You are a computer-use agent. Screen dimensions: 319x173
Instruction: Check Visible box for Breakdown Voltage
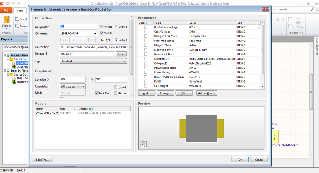point(146,27)
